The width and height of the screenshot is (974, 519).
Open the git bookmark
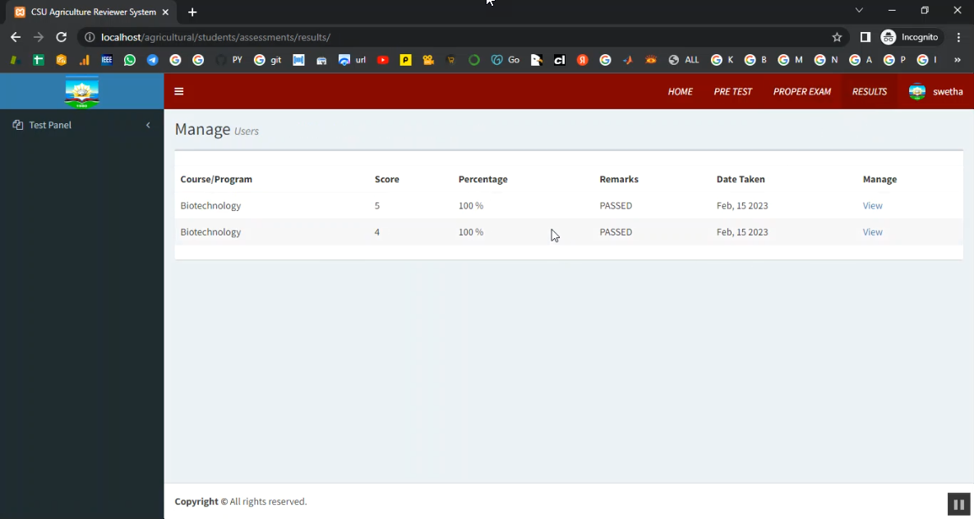(268, 60)
